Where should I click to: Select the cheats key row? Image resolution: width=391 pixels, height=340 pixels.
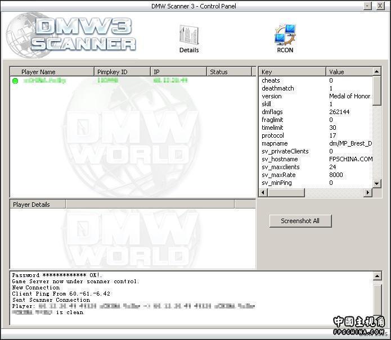(x=316, y=80)
